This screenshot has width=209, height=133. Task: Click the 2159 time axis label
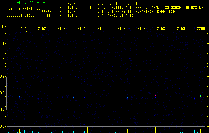click(x=181, y=29)
